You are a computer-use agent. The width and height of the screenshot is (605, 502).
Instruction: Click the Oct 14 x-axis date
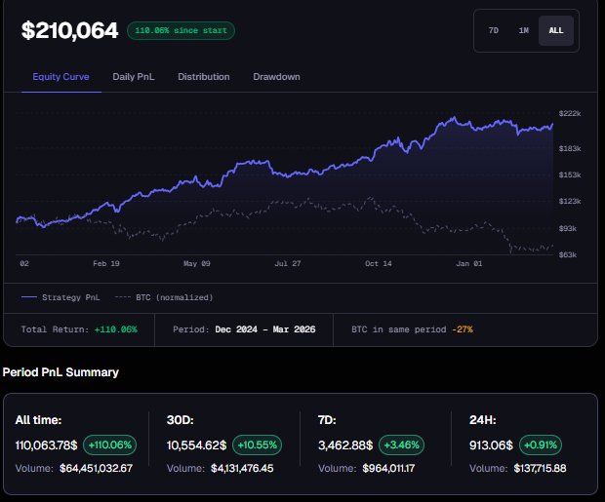pyautogui.click(x=379, y=264)
